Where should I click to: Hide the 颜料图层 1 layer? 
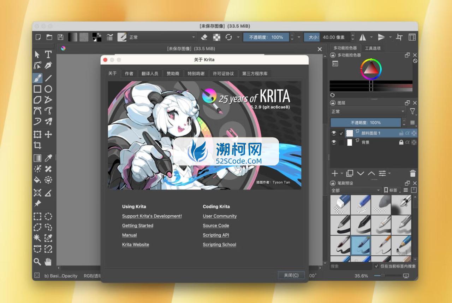tap(334, 133)
